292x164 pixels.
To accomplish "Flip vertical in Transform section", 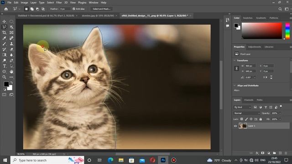I will 271,77.
